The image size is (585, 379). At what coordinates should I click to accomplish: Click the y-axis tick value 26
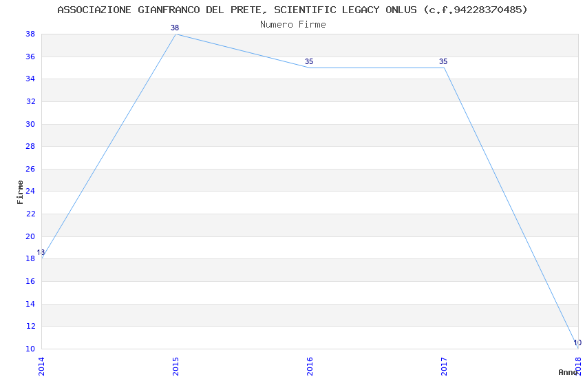tap(30, 169)
